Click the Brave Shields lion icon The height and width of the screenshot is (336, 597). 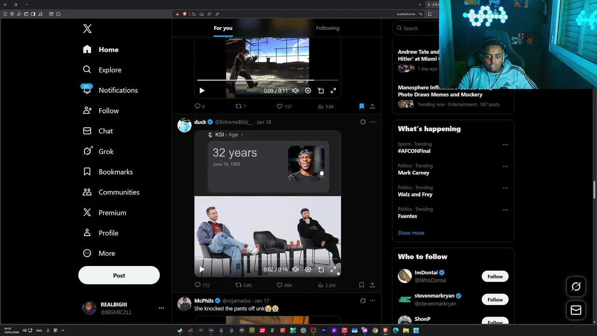tap(185, 14)
